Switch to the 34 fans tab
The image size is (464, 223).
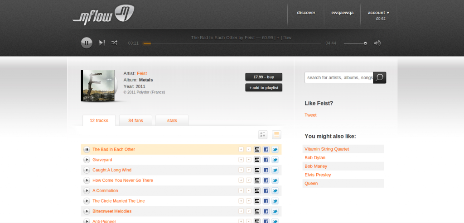[135, 120]
